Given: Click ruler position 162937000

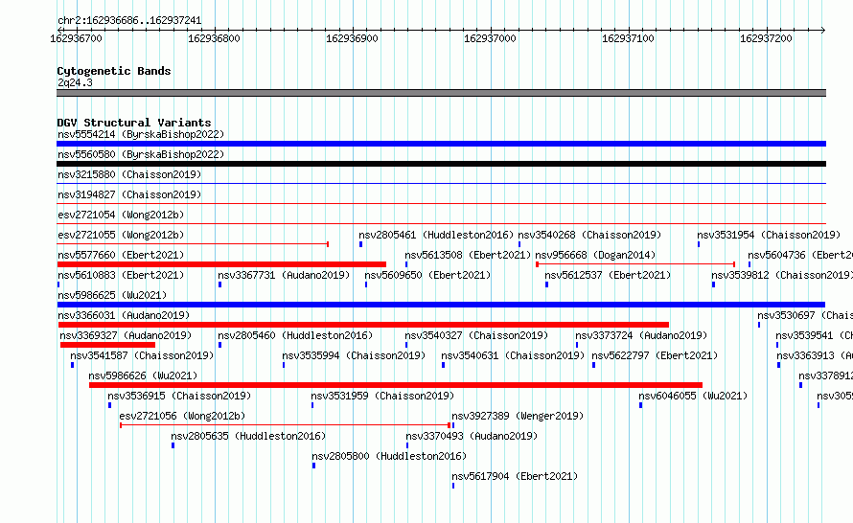Looking at the screenshot, I should click(x=490, y=38).
